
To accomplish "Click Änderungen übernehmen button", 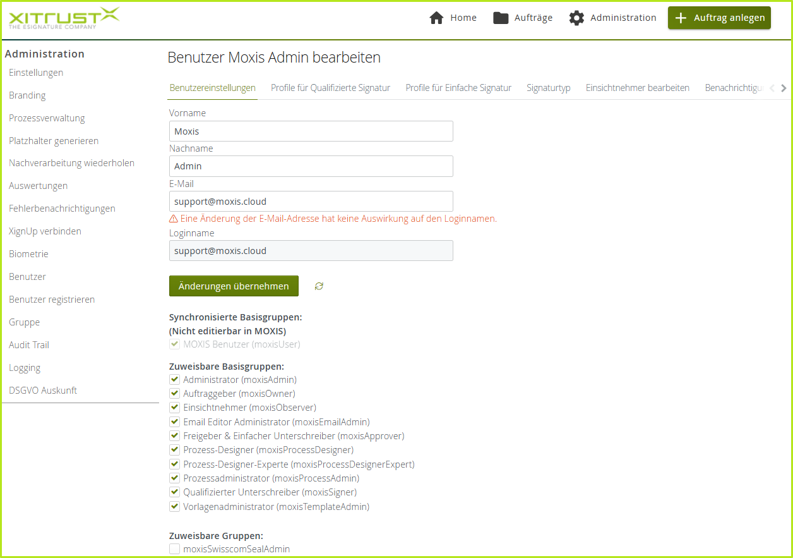I will pyautogui.click(x=234, y=286).
